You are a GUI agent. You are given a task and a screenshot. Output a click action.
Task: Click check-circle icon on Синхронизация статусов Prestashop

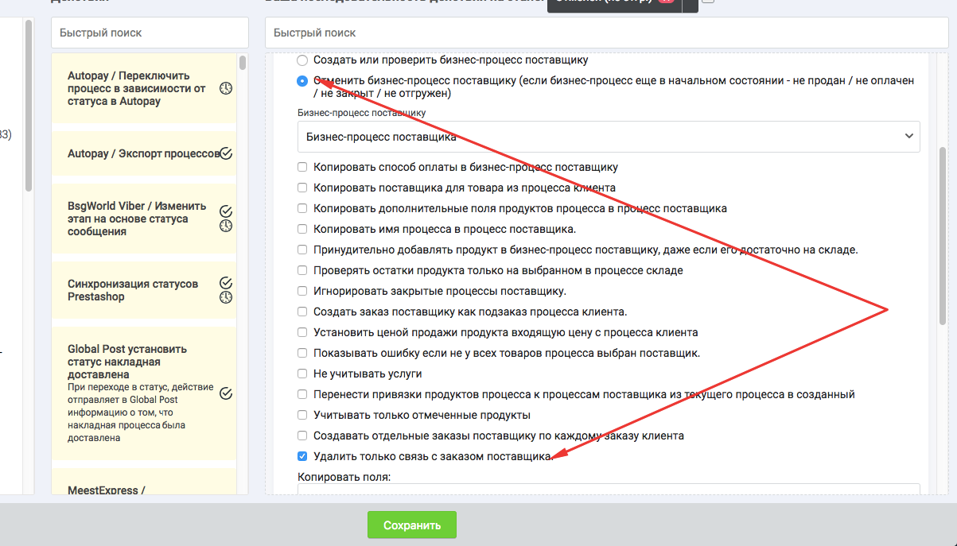226,283
